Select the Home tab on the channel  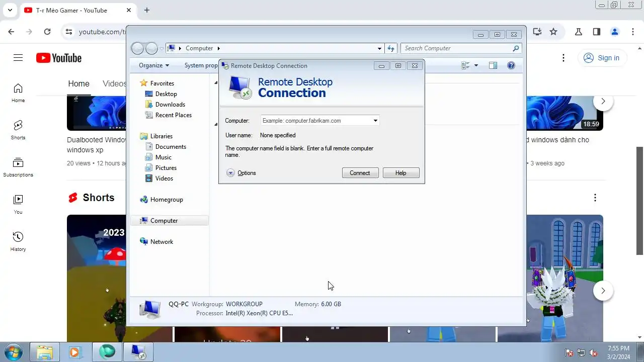(x=78, y=84)
